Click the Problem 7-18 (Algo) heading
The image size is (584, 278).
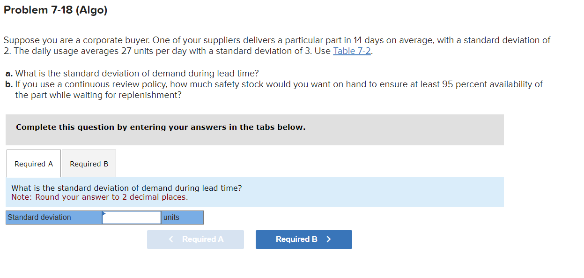(56, 10)
